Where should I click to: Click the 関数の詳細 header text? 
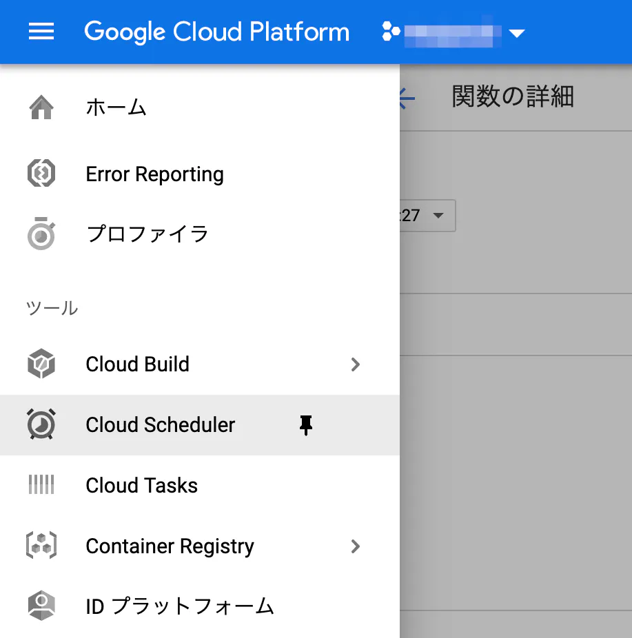click(513, 97)
